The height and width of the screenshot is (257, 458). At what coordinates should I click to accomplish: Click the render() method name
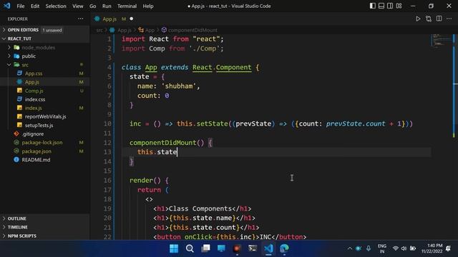point(141,181)
